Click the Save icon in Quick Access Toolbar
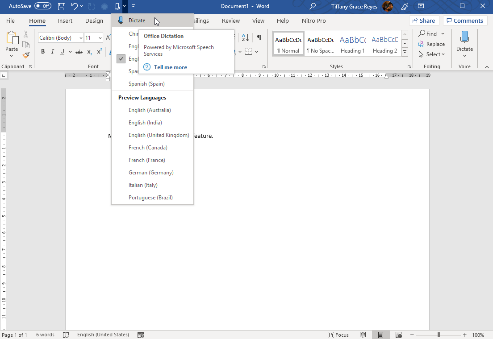This screenshot has width=493, height=339. coord(62,6)
